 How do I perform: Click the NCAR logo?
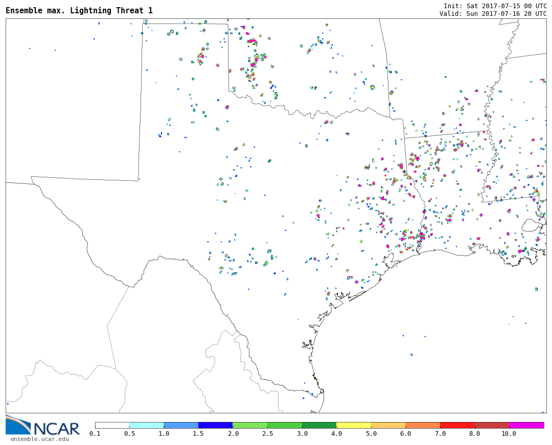pos(42,426)
